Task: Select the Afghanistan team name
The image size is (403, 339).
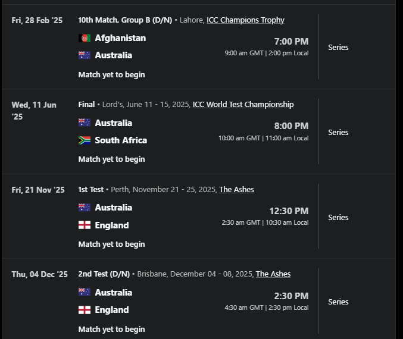Action: (x=120, y=38)
